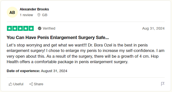Click the Verified label text

(49, 28)
